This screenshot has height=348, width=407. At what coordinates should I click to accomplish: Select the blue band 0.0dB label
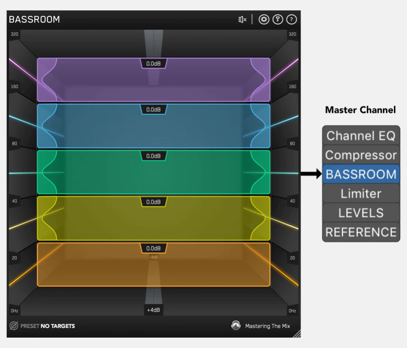154,110
